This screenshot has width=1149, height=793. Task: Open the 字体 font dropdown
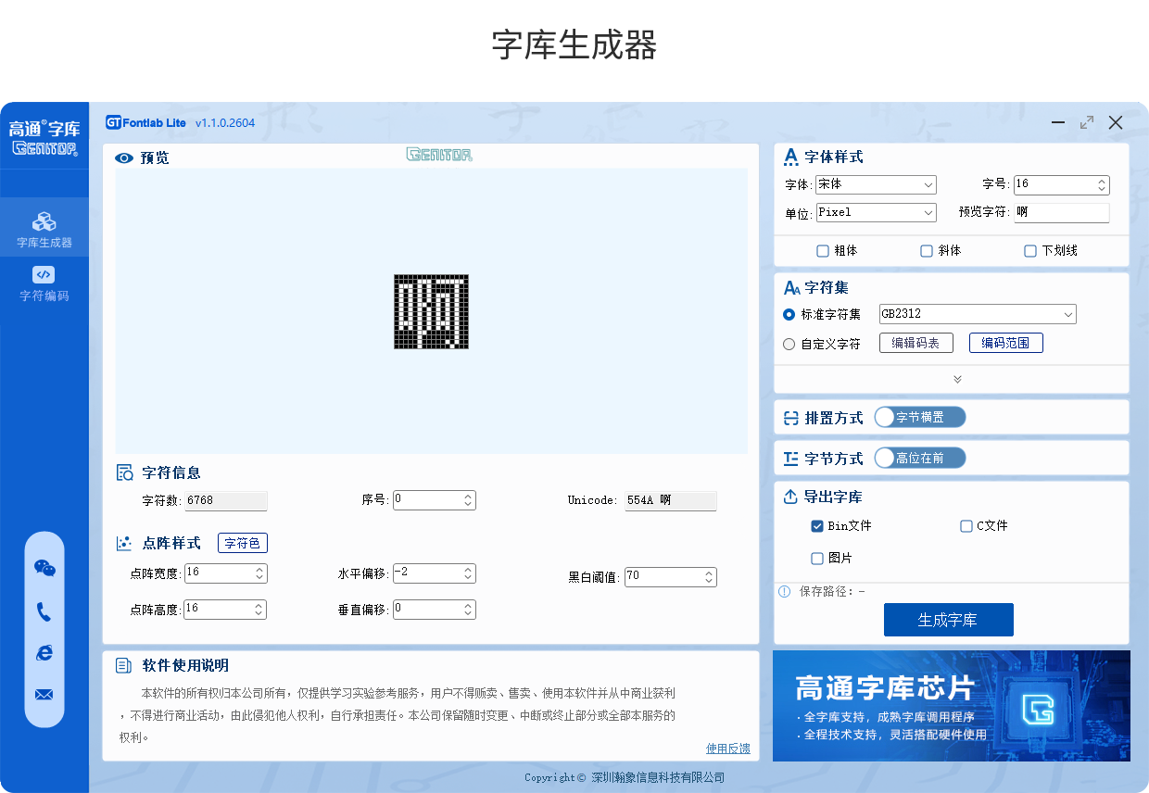[x=876, y=184]
